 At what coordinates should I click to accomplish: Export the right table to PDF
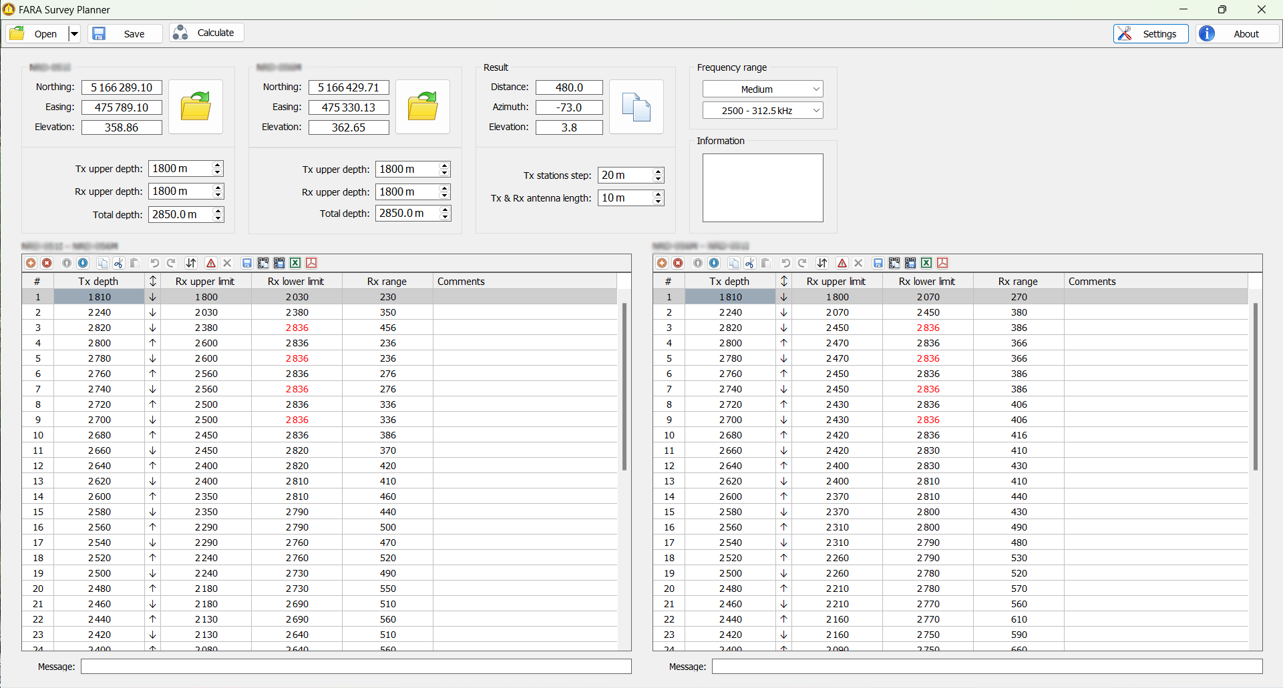tap(942, 263)
